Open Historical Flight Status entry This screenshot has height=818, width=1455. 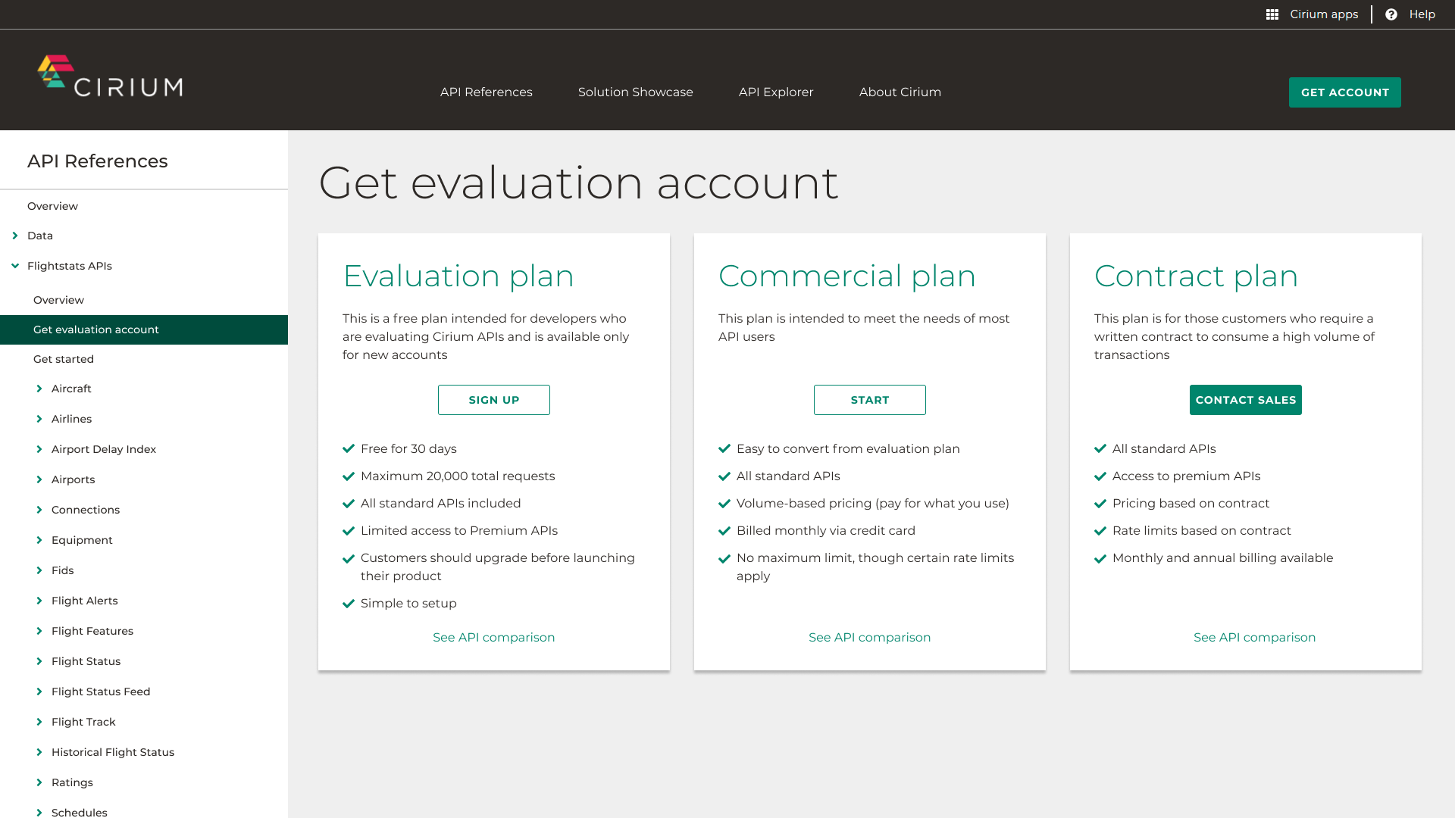pos(113,752)
